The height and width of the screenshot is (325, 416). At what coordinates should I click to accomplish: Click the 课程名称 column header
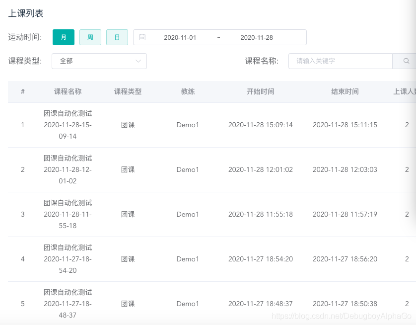(x=68, y=91)
